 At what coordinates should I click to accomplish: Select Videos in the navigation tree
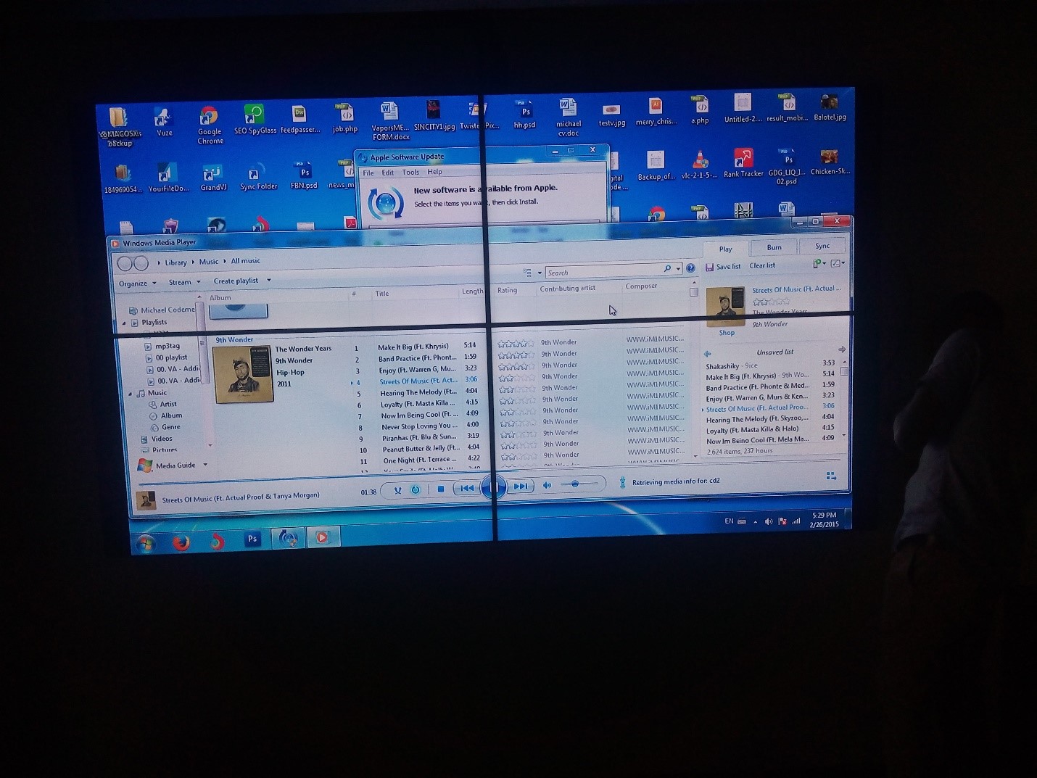161,439
